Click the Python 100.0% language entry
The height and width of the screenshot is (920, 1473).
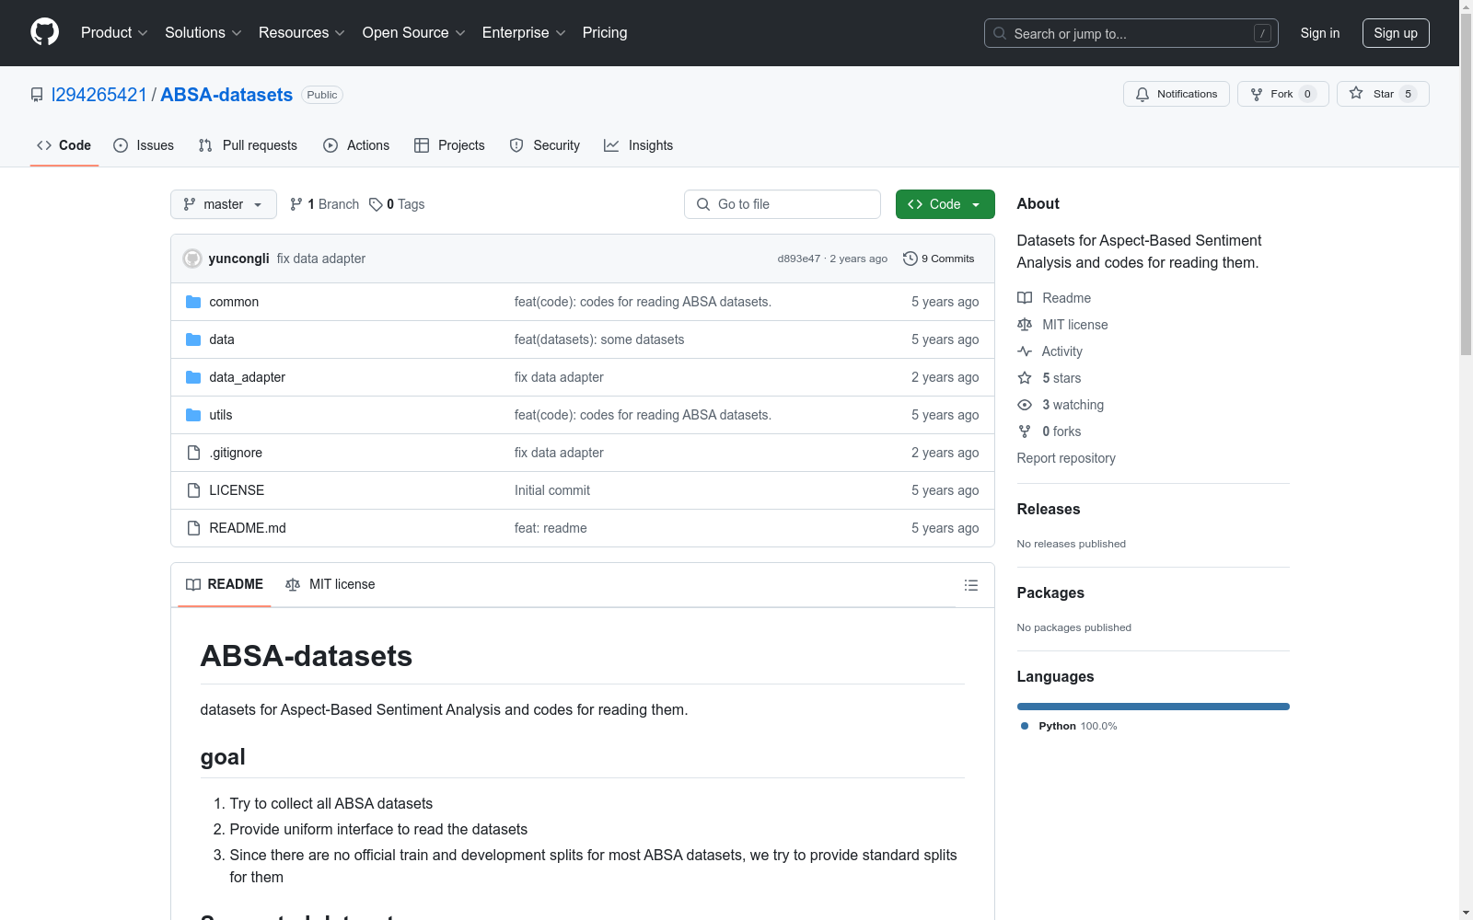coord(1069,726)
